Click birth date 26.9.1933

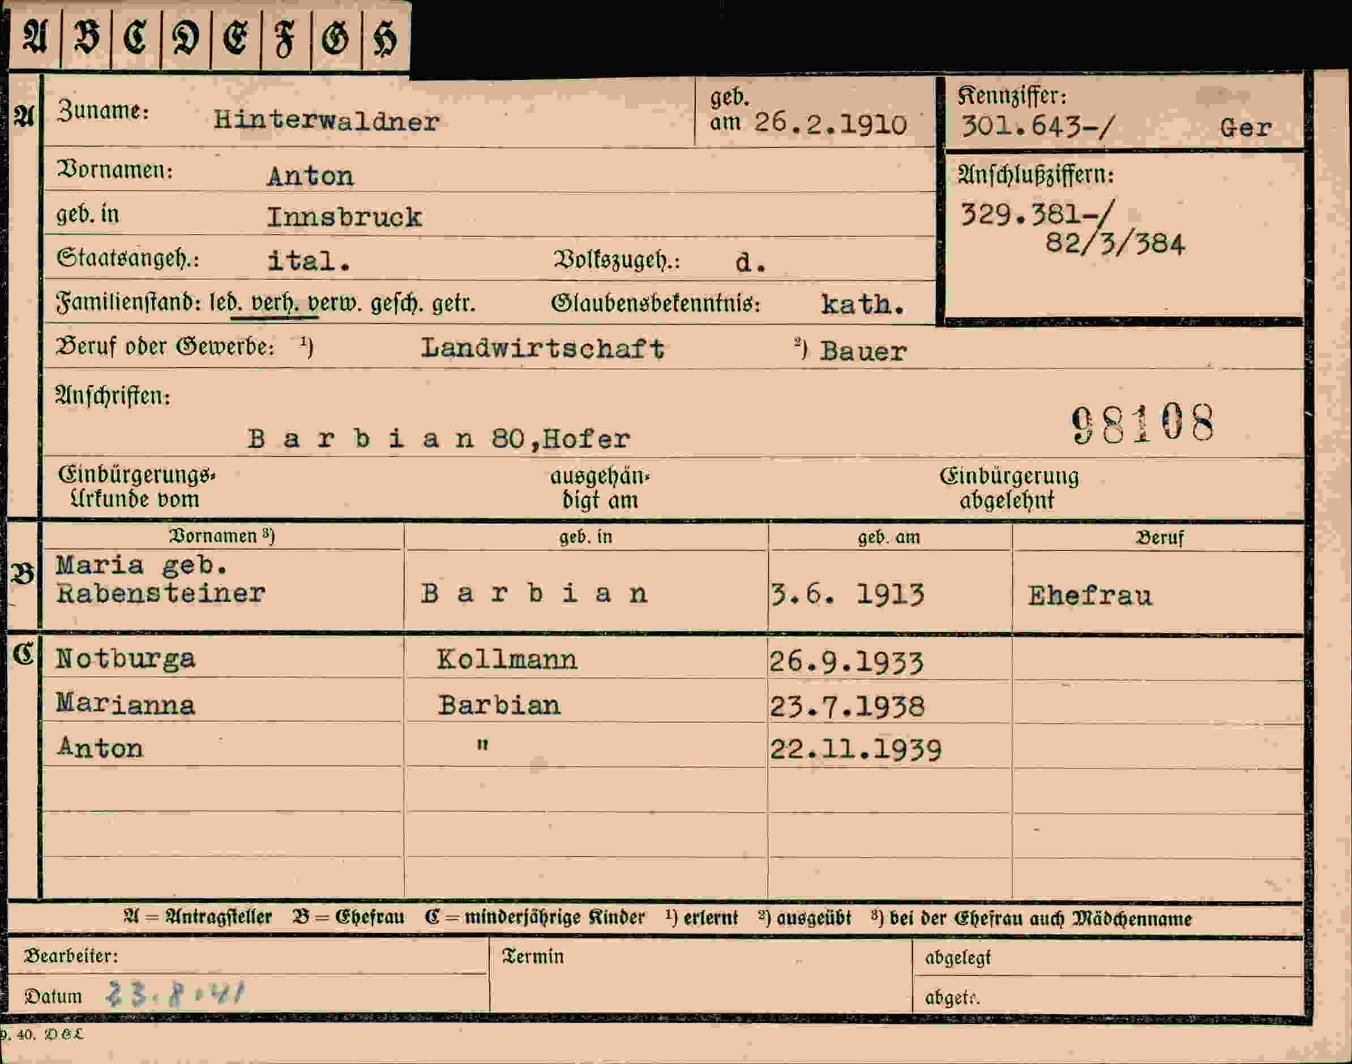pyautogui.click(x=846, y=662)
